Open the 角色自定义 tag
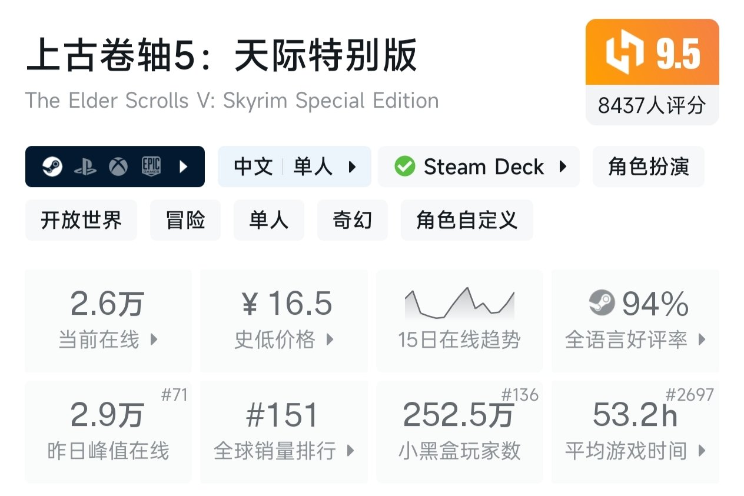Image resolution: width=744 pixels, height=496 pixels. (467, 220)
